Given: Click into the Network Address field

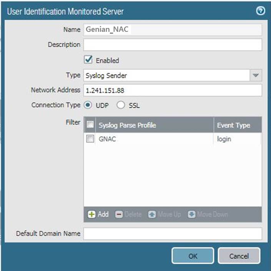Looking at the screenshot, I should coord(173,90).
